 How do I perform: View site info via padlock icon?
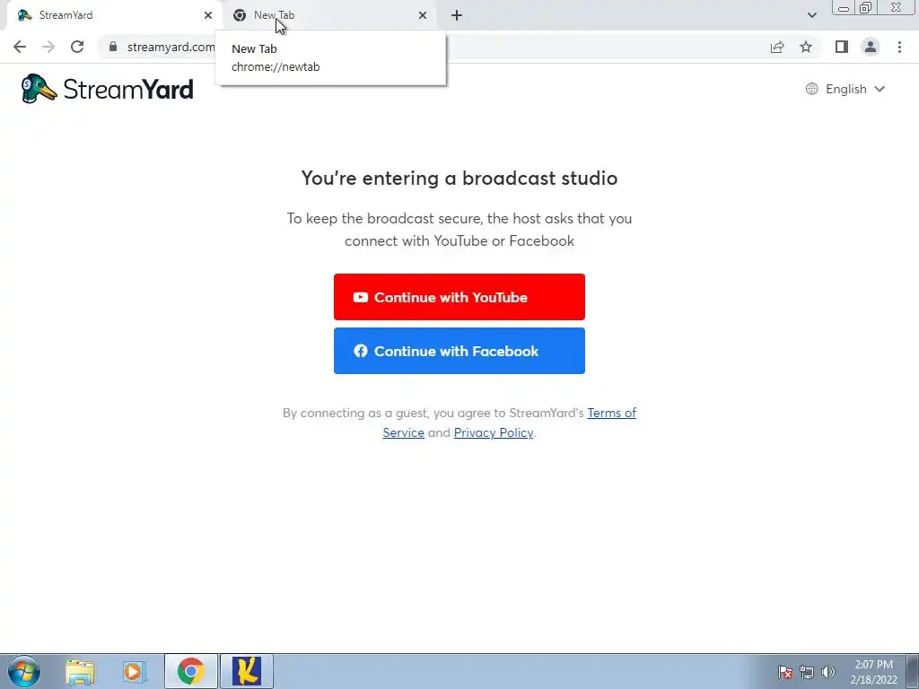113,47
